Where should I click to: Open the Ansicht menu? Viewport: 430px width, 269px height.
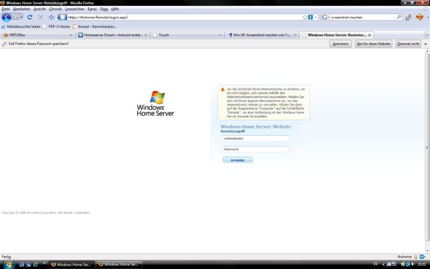pyautogui.click(x=40, y=9)
